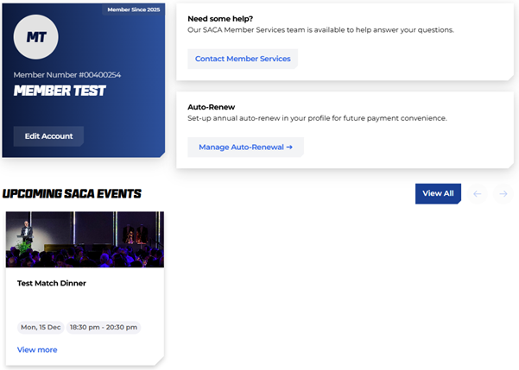Select the Test Match Dinner title
Image resolution: width=519 pixels, height=370 pixels.
(52, 283)
